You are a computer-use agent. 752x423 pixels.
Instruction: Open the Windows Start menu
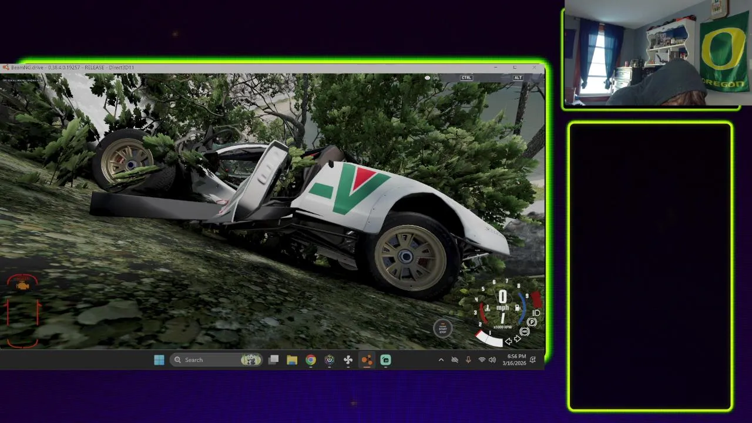point(159,360)
